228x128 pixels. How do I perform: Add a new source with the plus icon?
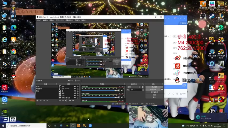coord(60,100)
